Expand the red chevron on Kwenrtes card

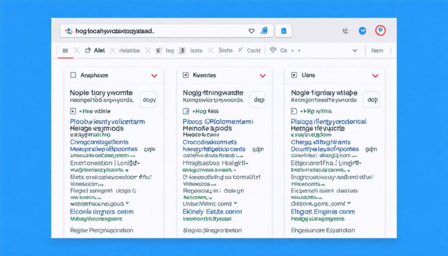(263, 76)
